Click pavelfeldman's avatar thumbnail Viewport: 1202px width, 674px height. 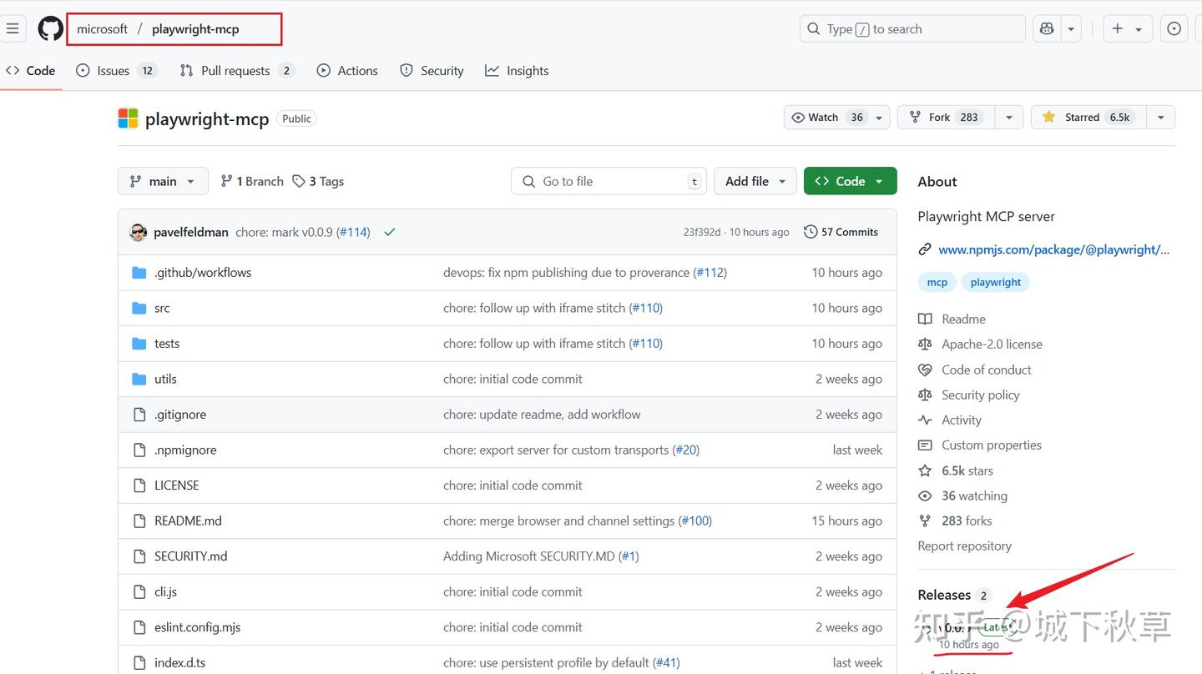pyautogui.click(x=139, y=232)
